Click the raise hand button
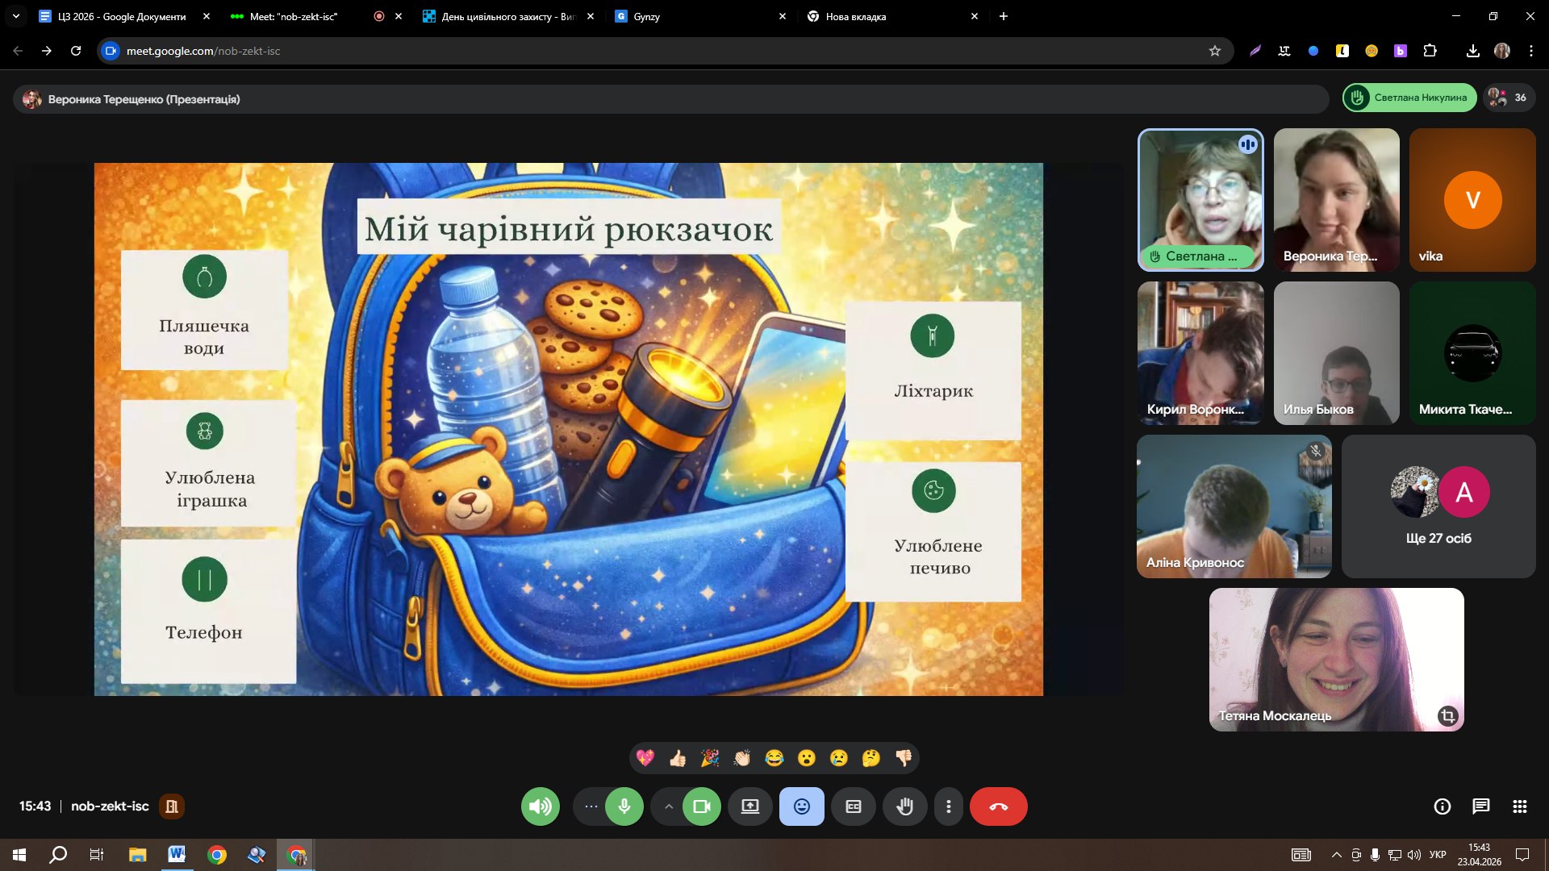This screenshot has width=1549, height=871. click(x=904, y=806)
